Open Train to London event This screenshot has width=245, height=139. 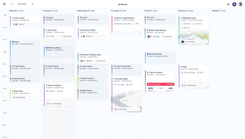point(160,82)
